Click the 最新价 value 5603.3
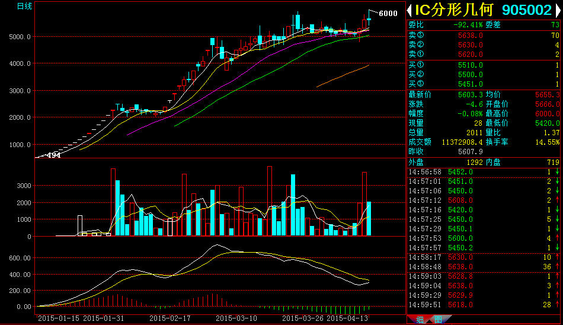563x325 pixels. 471,94
